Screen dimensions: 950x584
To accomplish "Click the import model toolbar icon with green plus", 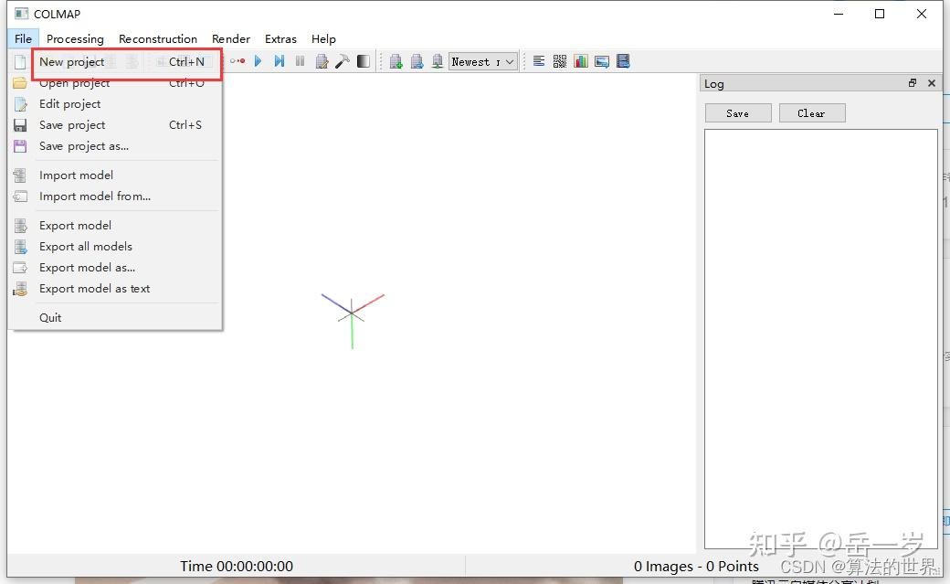I will (x=396, y=61).
